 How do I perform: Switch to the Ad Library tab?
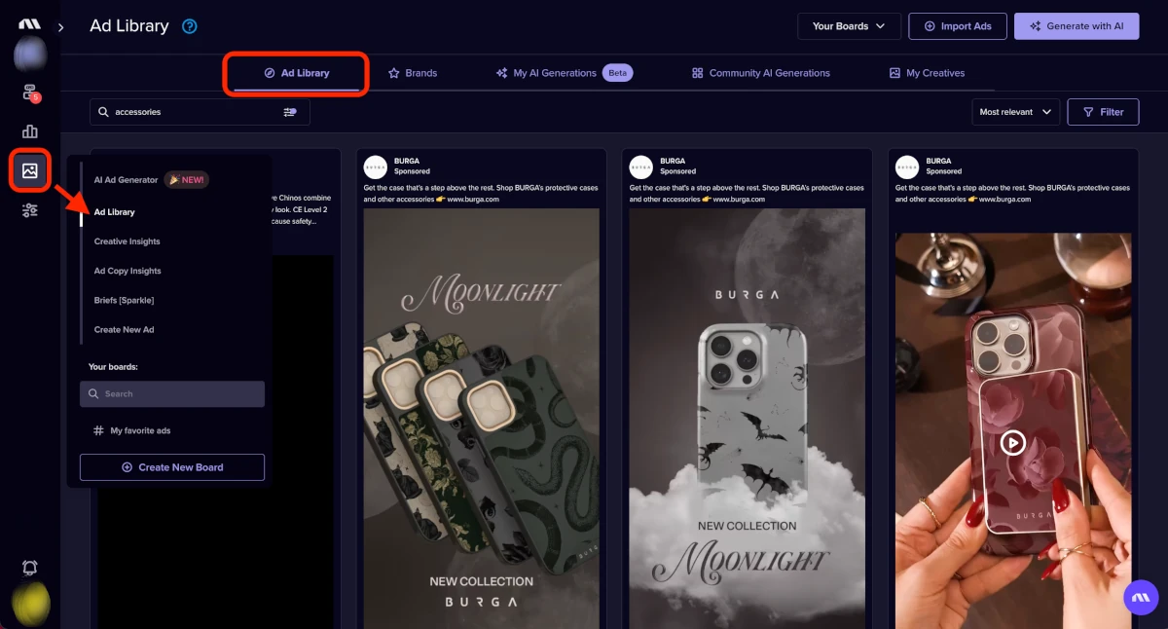coord(297,73)
